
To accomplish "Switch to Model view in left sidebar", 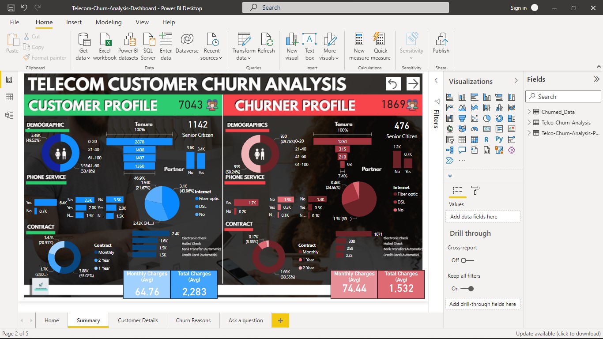I will click(x=9, y=115).
